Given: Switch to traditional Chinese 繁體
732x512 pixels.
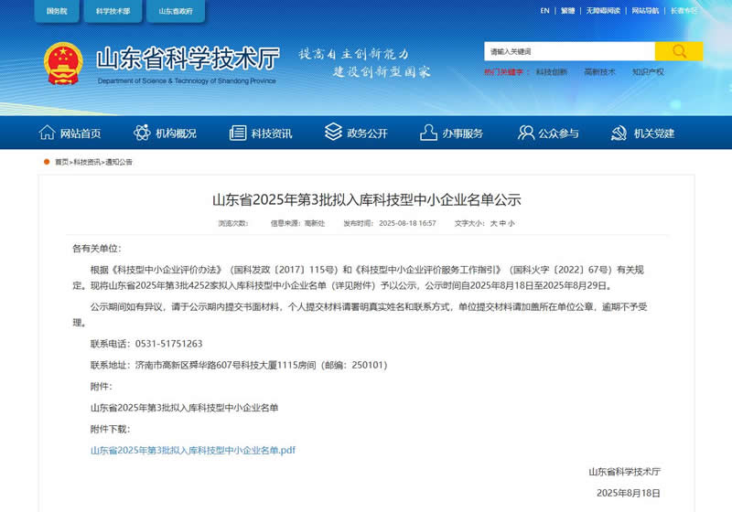Looking at the screenshot, I should tap(568, 11).
